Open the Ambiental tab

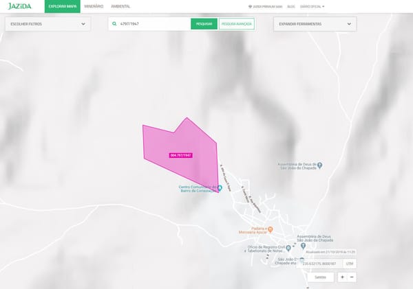click(x=120, y=6)
